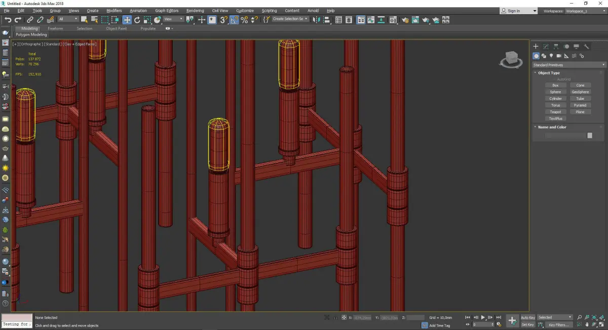Collapse the Object Type rollout
This screenshot has height=330, width=608.
coord(549,73)
